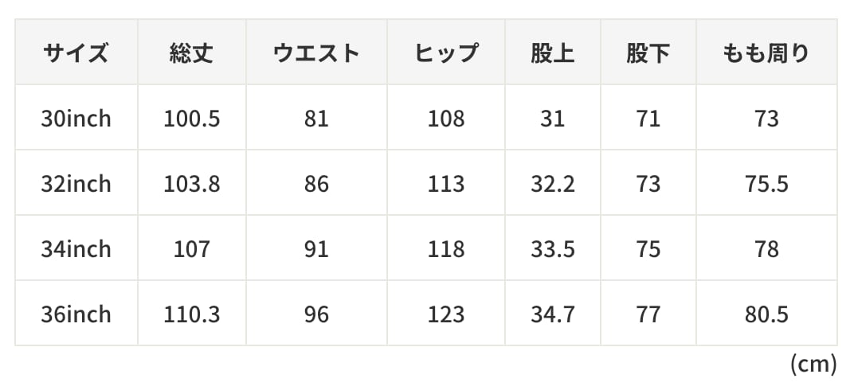The image size is (854, 390).
Task: Select the hip value 123
Action: pyautogui.click(x=445, y=314)
